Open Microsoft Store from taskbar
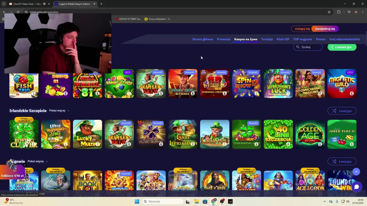 click(205, 201)
